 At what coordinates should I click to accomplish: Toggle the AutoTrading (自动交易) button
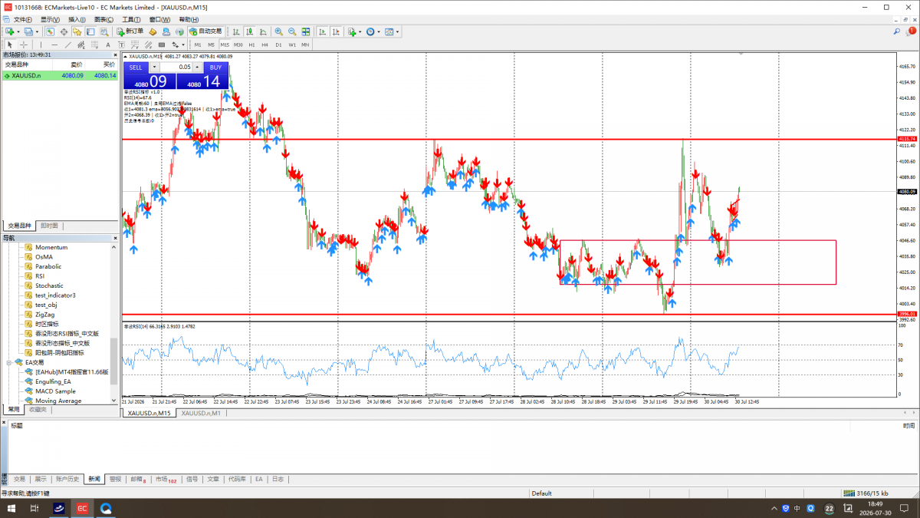point(205,31)
